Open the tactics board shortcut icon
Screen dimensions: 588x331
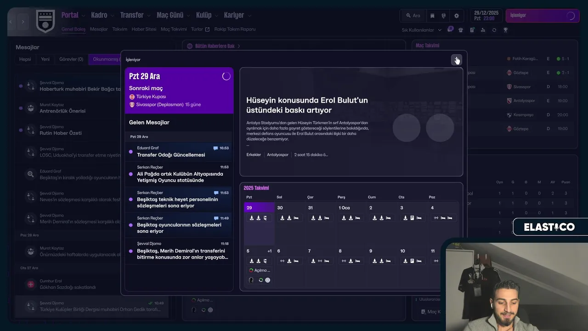pyautogui.click(x=472, y=30)
